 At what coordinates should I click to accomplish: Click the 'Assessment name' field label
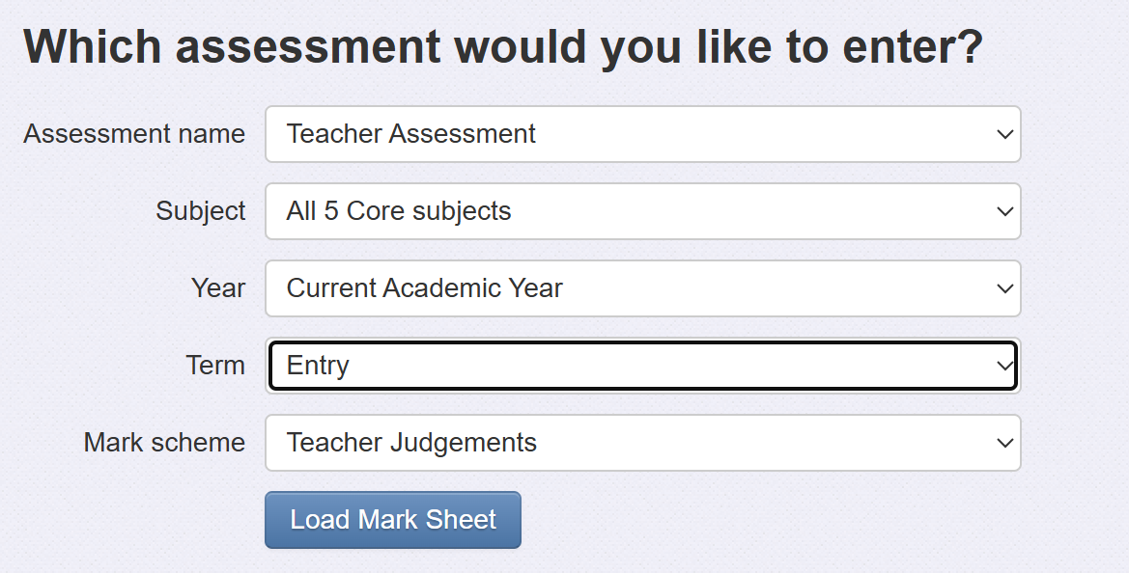click(134, 134)
